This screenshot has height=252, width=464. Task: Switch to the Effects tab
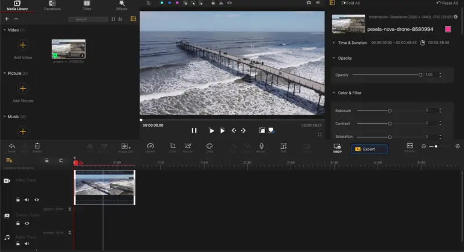122,6
